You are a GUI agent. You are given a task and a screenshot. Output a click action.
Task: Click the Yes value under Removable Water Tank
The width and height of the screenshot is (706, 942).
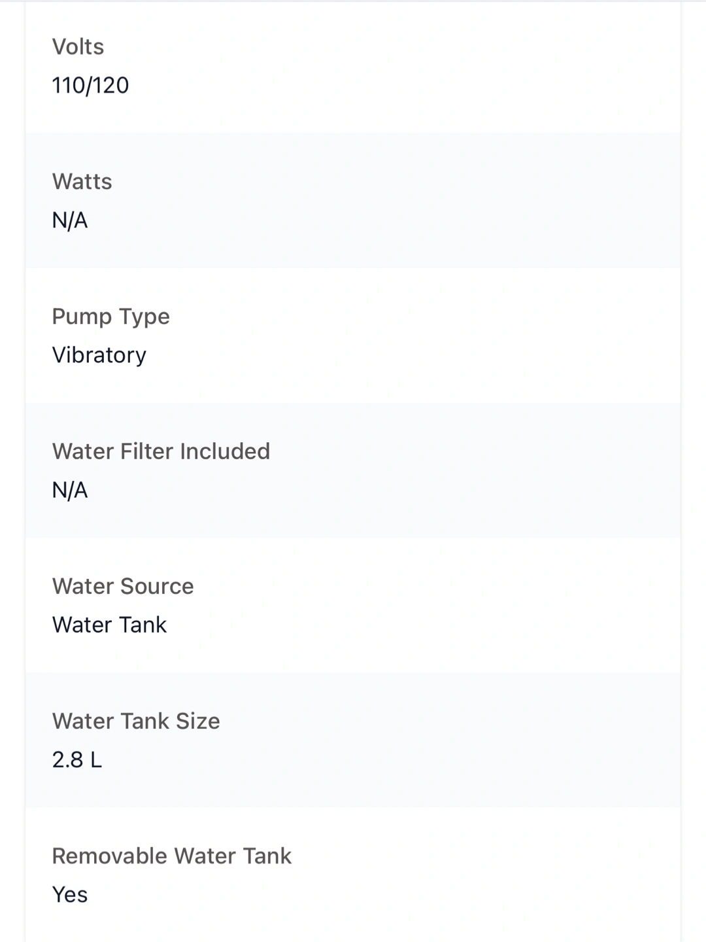click(70, 894)
